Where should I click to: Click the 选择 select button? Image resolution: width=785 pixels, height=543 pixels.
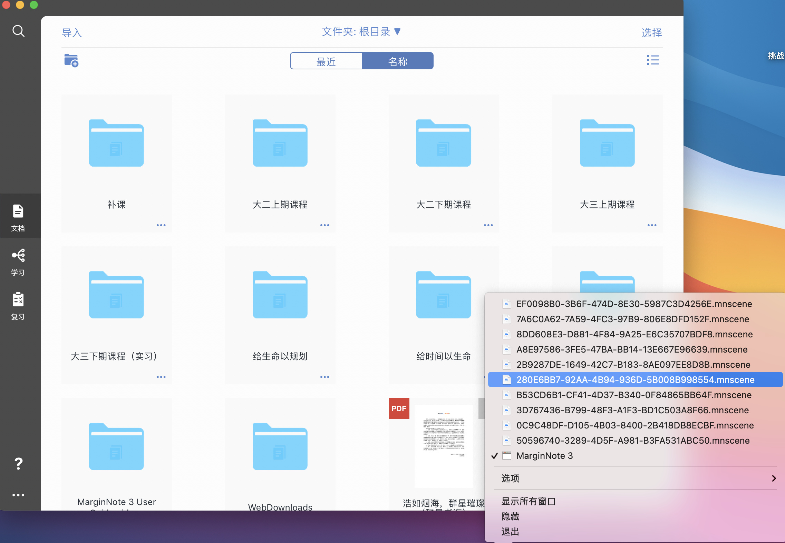click(x=652, y=33)
